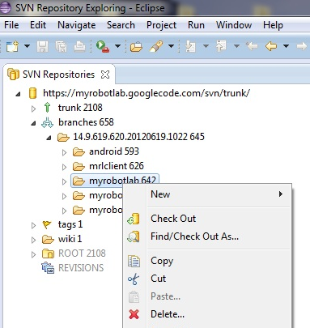Select the tags 1 tree item
This screenshot has width=310, height=328.
70,224
